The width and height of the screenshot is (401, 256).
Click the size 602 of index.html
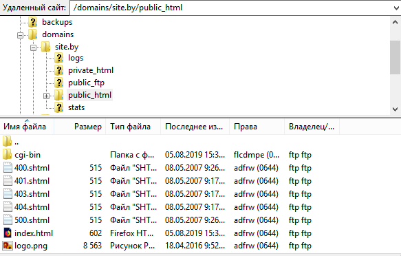pos(96,233)
